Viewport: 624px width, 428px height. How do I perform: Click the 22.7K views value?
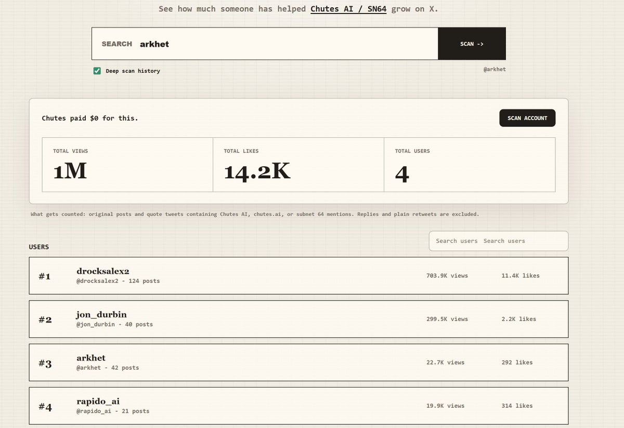point(445,362)
